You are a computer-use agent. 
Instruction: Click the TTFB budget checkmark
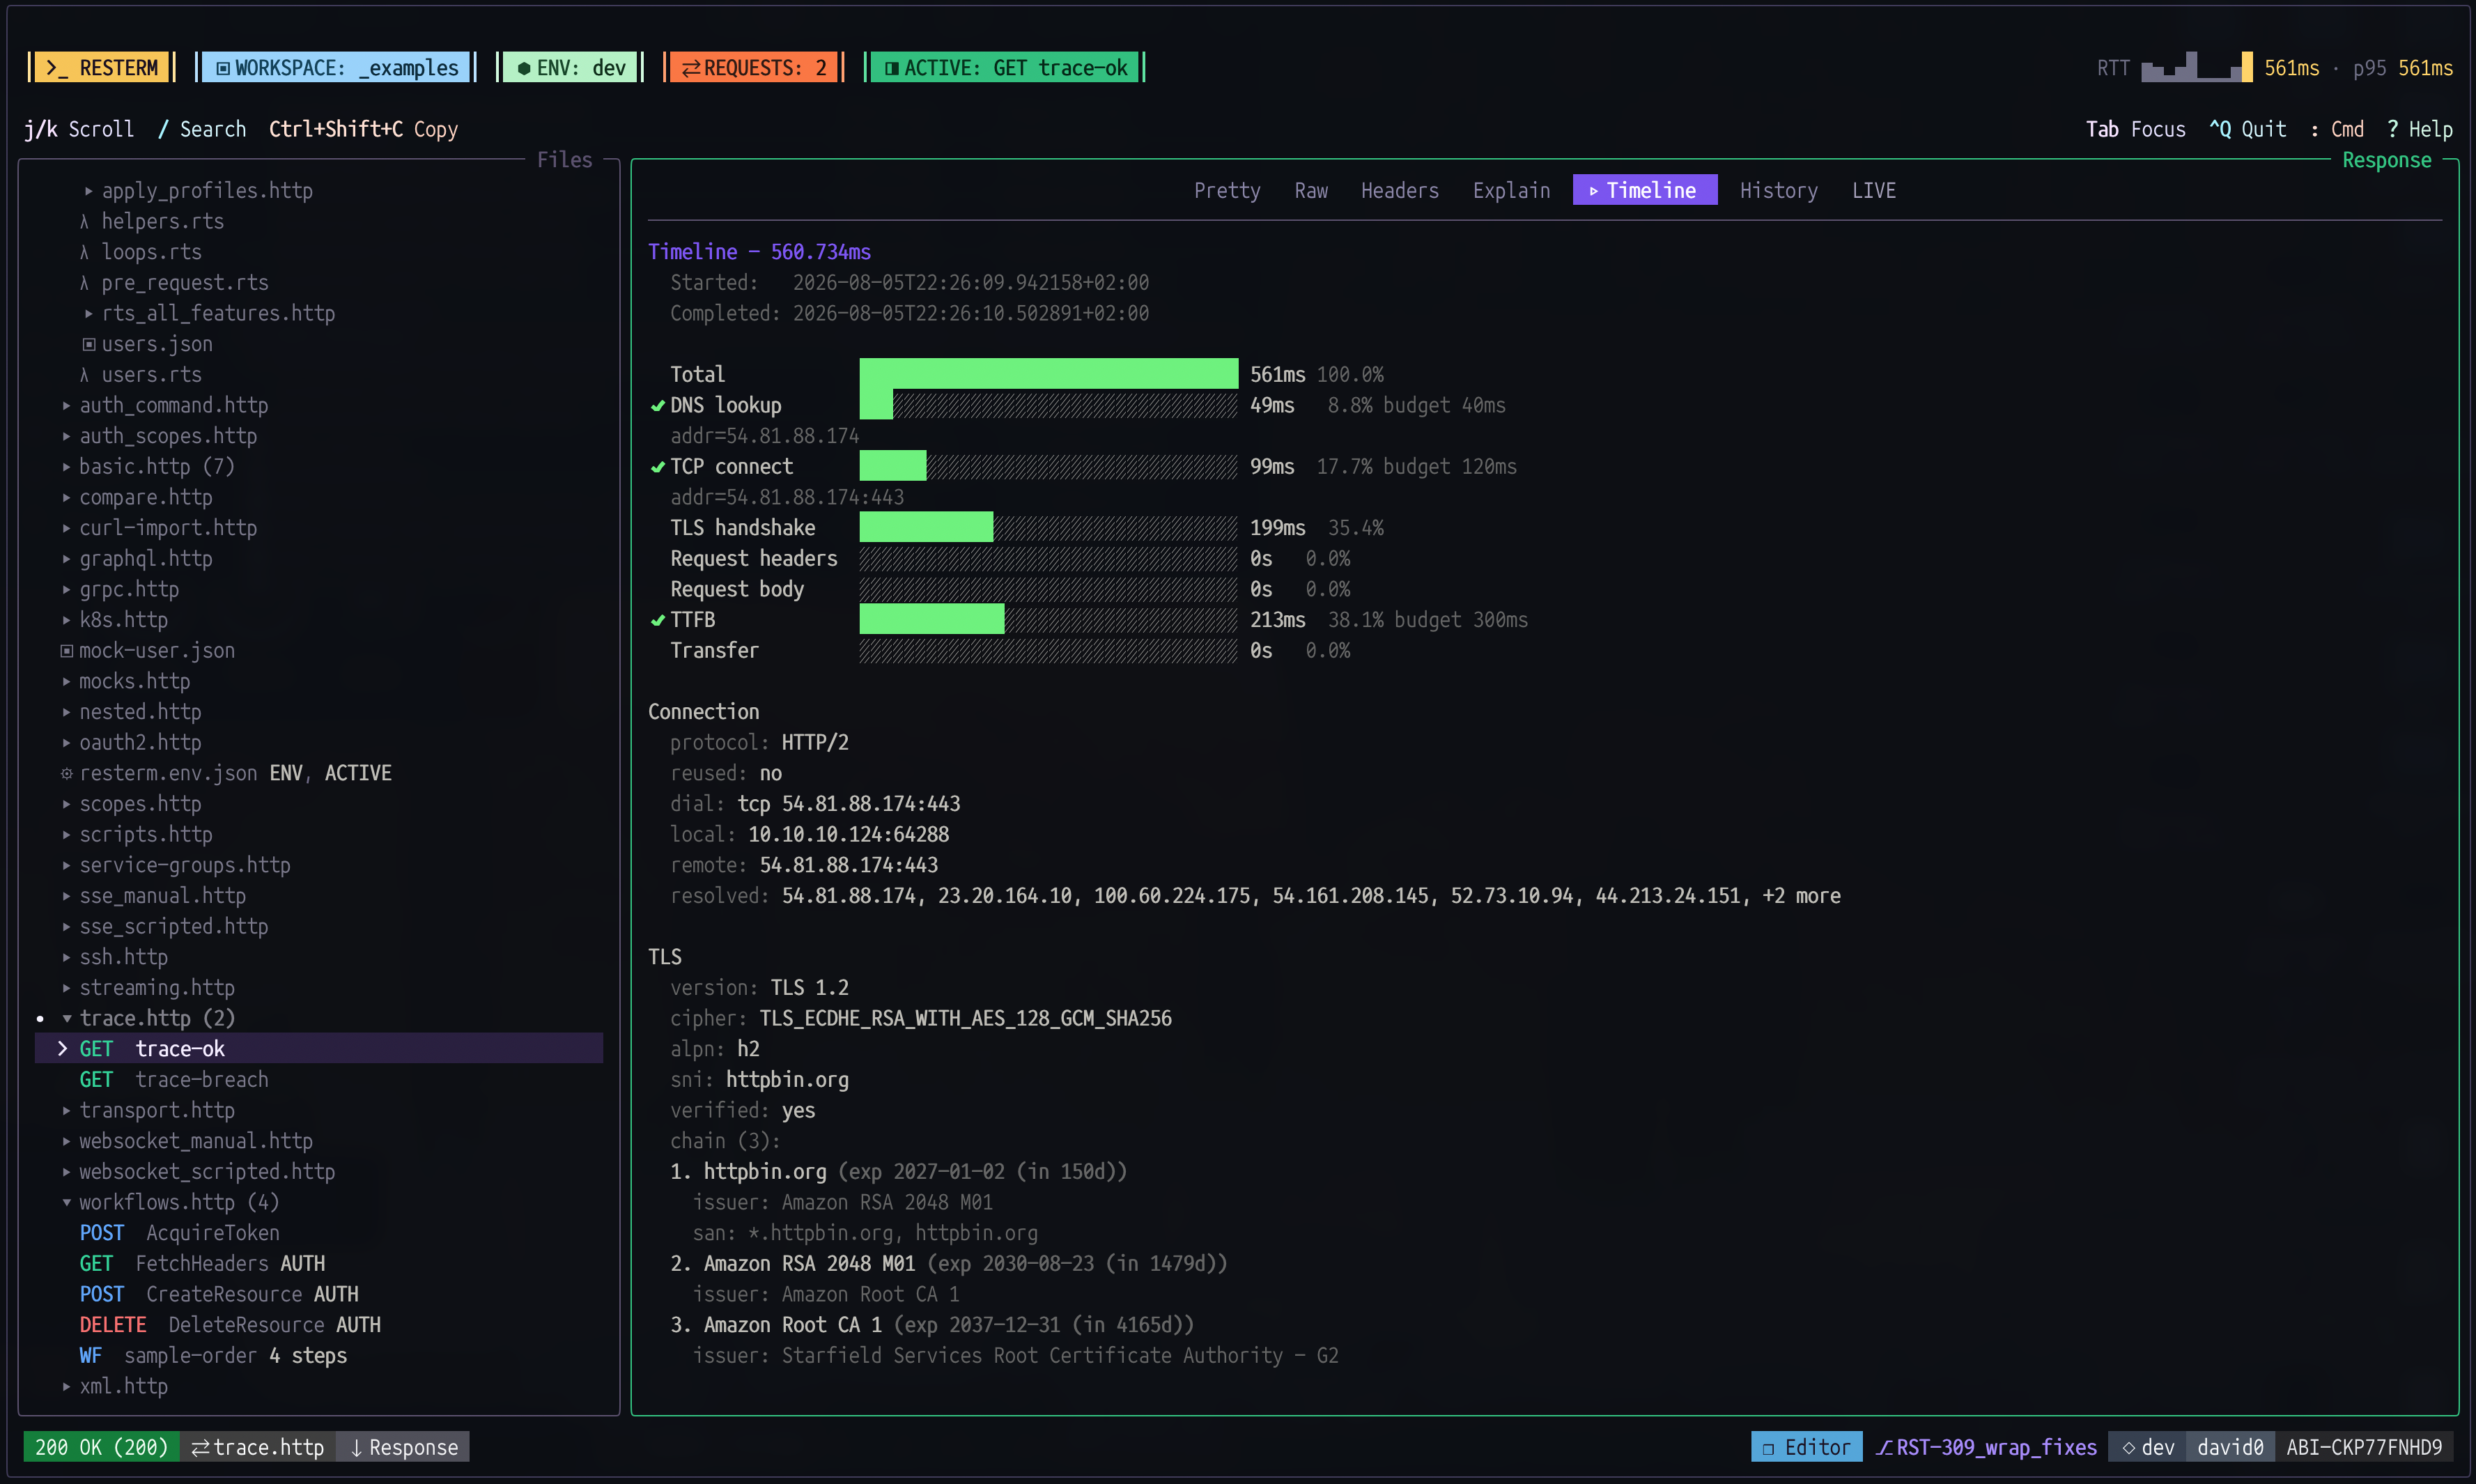(658, 620)
